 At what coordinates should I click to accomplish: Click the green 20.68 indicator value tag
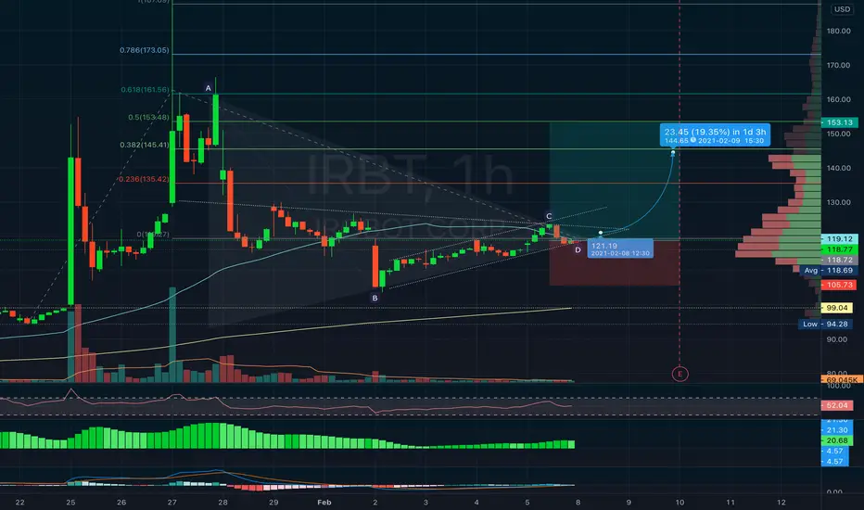click(837, 440)
